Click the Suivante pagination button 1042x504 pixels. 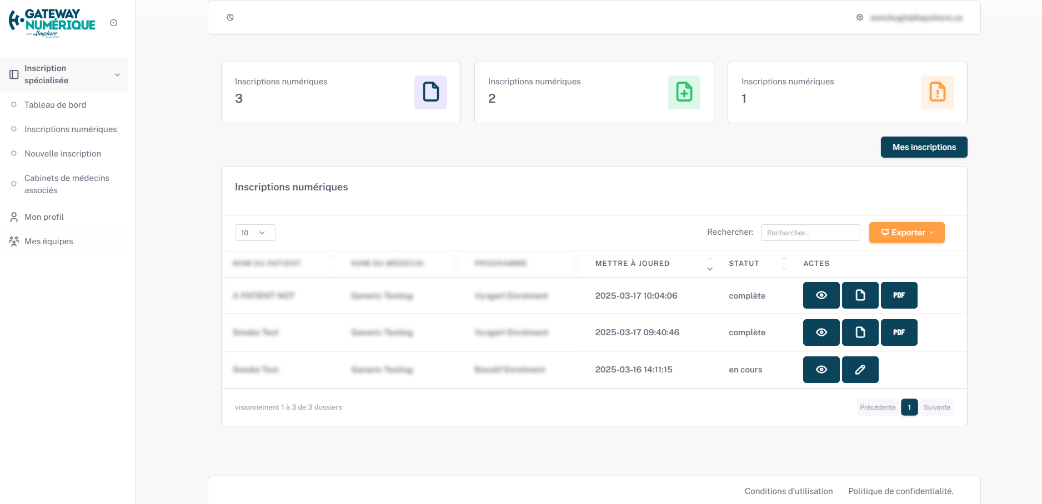(937, 407)
